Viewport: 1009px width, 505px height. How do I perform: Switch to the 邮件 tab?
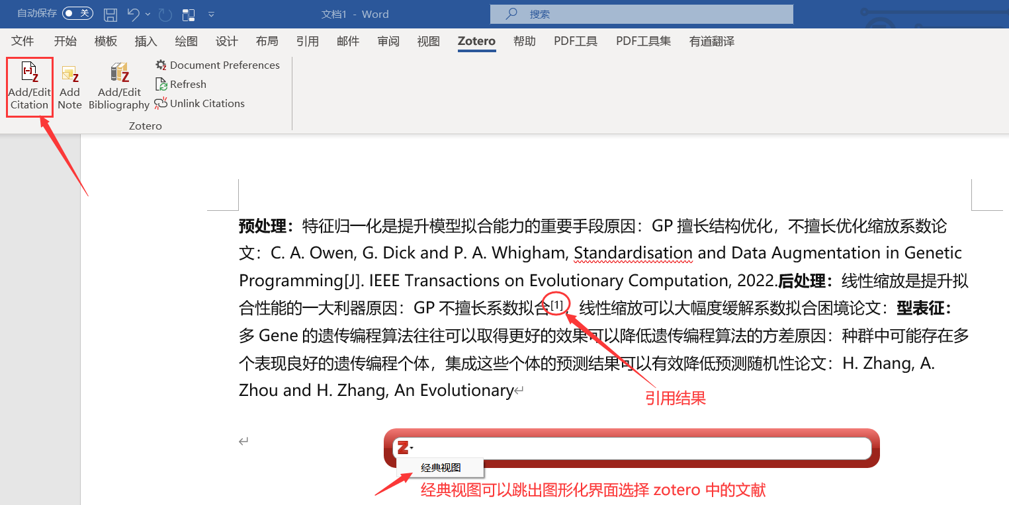[348, 41]
